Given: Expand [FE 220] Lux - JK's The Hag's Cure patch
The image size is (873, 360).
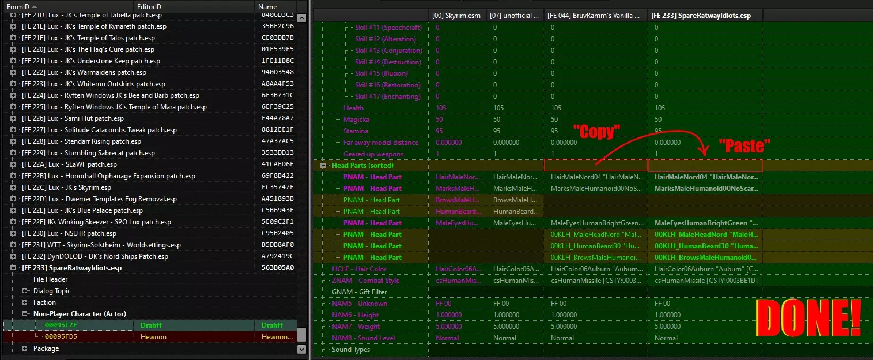Looking at the screenshot, I should click(14, 49).
